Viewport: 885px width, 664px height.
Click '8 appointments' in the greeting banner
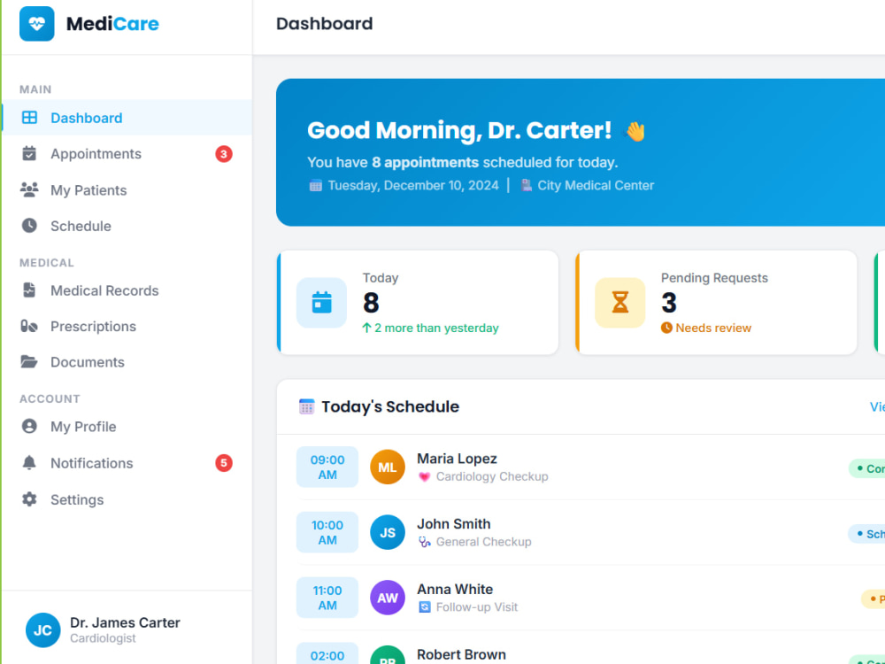(425, 163)
